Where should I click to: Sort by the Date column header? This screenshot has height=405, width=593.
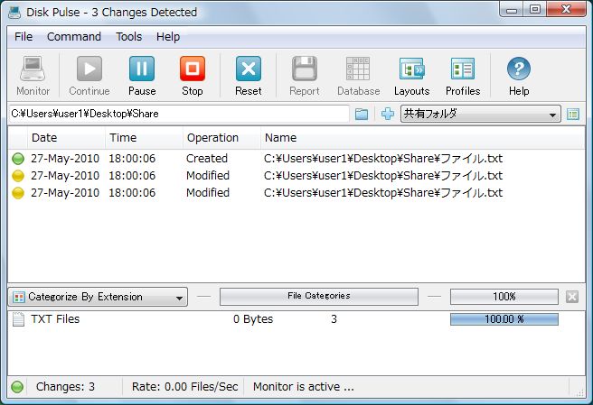click(66, 138)
